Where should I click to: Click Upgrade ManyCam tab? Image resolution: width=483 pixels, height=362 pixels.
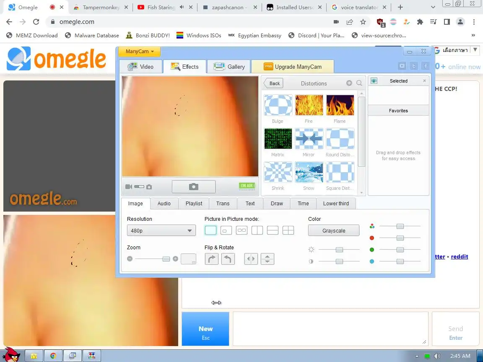(293, 67)
